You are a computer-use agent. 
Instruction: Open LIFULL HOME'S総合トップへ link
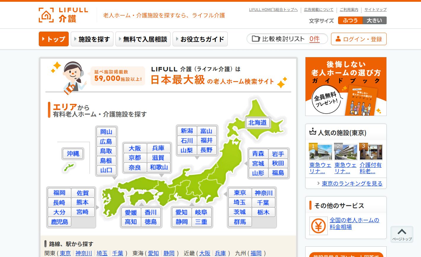[273, 10]
